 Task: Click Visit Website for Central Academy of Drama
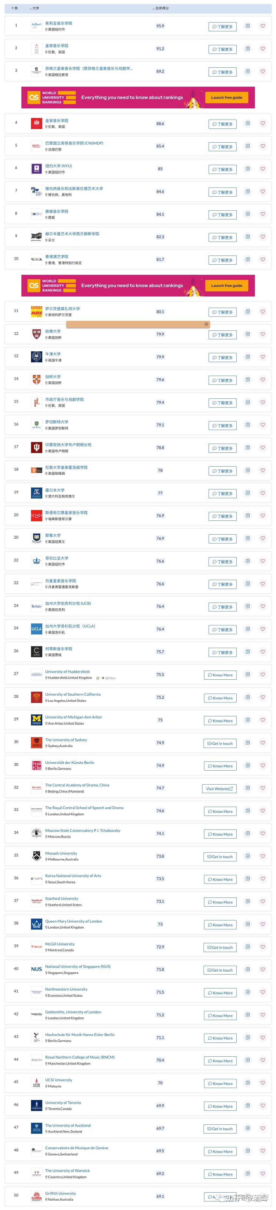pyautogui.click(x=219, y=789)
